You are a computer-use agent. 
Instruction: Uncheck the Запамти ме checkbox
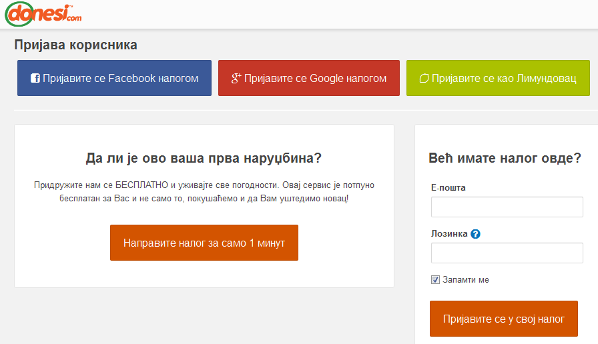pos(435,279)
